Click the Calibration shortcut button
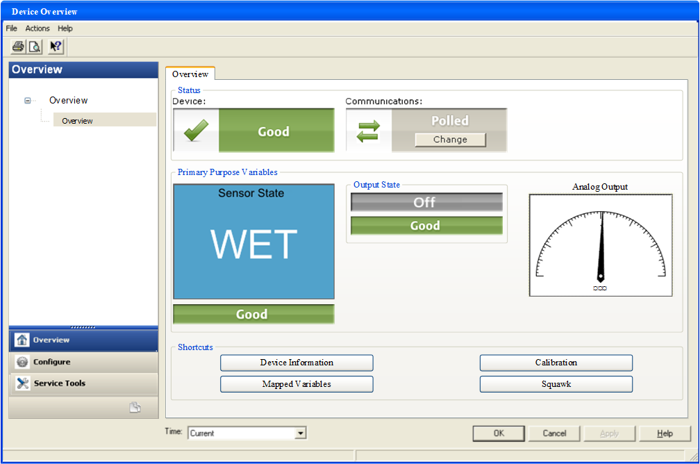Viewport: 700px width, 464px height. [556, 363]
